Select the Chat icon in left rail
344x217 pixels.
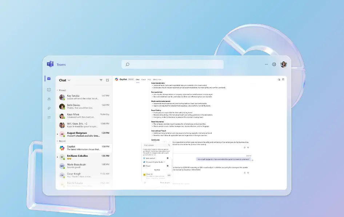pos(49,79)
